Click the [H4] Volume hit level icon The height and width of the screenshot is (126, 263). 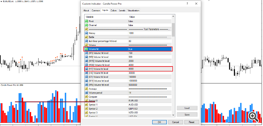[86, 73]
